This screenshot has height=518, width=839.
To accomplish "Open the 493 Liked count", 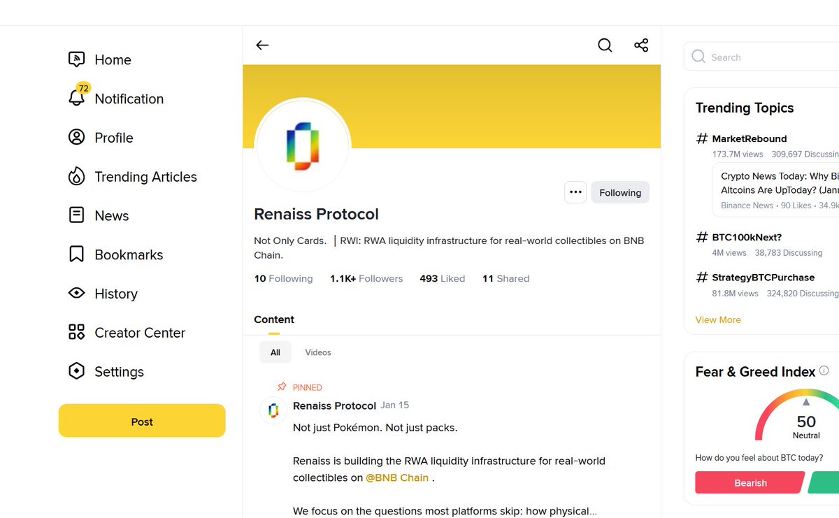I will [x=442, y=278].
